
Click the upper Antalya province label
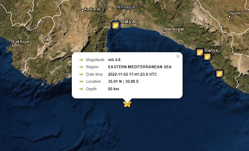[126, 7]
